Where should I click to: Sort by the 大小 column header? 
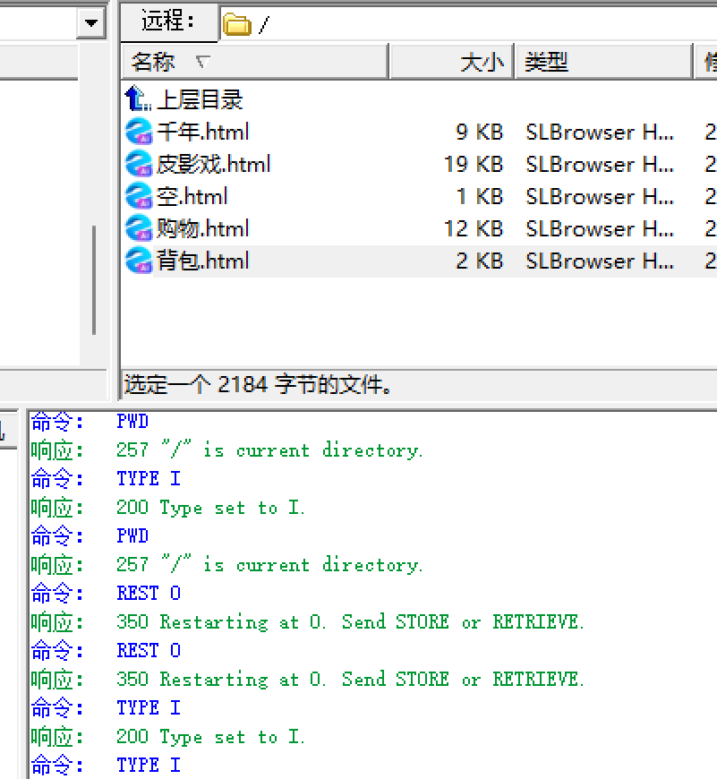click(x=452, y=62)
